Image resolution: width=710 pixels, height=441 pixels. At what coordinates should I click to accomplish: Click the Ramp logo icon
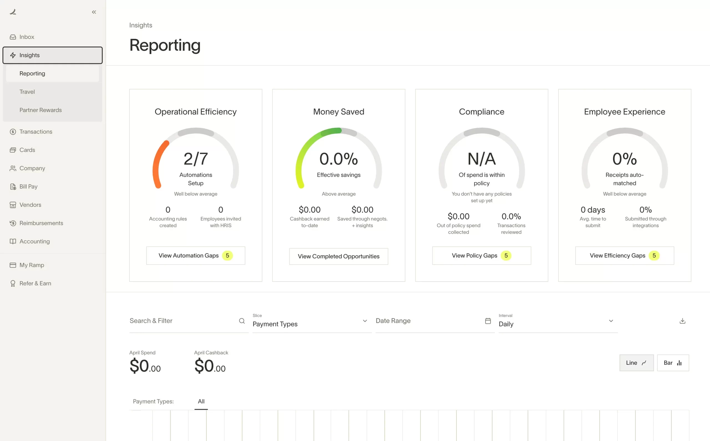[13, 12]
